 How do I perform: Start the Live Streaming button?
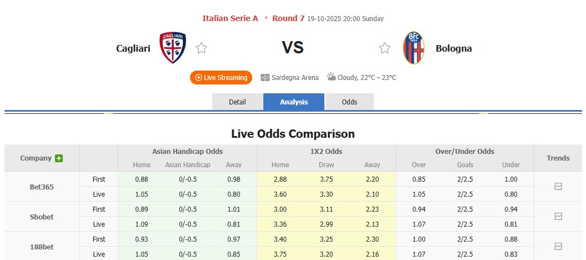click(221, 78)
